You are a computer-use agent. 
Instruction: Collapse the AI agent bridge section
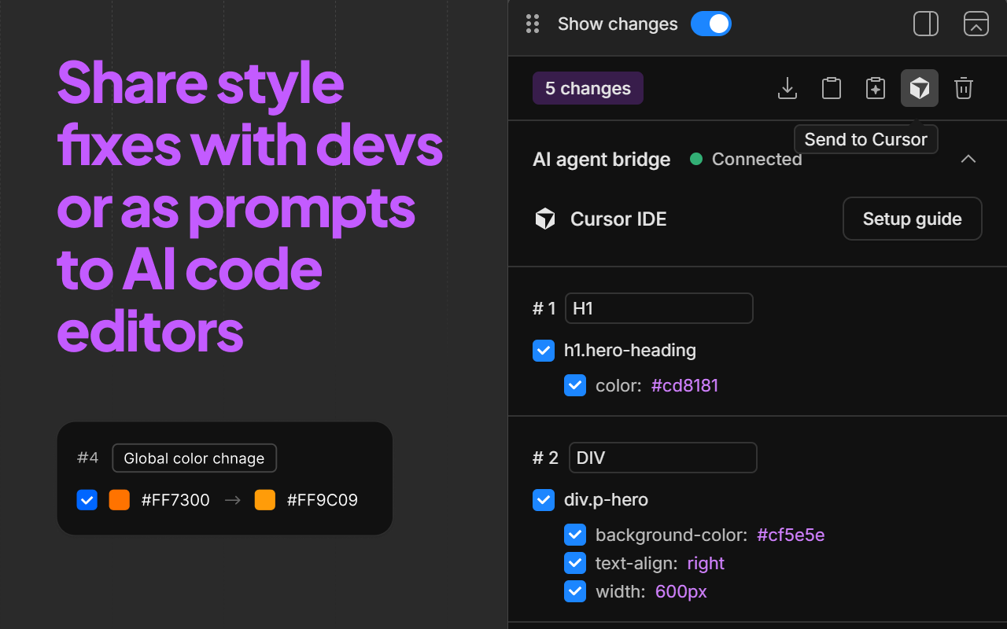pos(968,159)
